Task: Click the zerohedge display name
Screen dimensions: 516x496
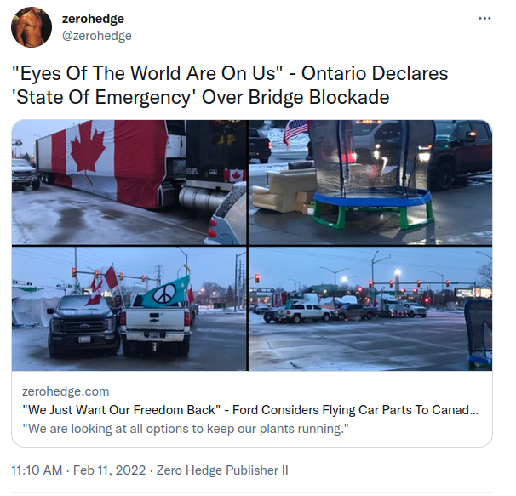Action: pyautogui.click(x=93, y=19)
